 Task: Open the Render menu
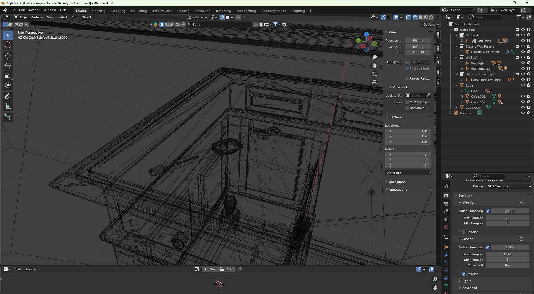[x=34, y=10]
